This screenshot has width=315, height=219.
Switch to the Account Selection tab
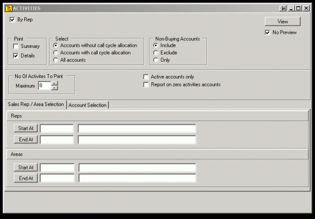click(x=87, y=105)
